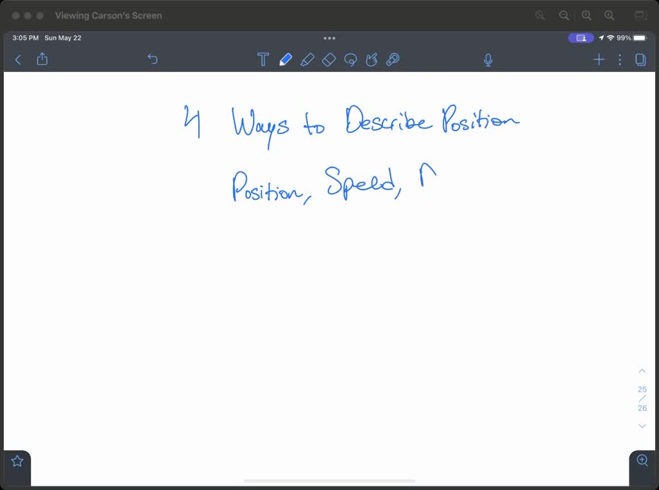Toggle the favorites star
The image size is (659, 490).
coord(17,460)
